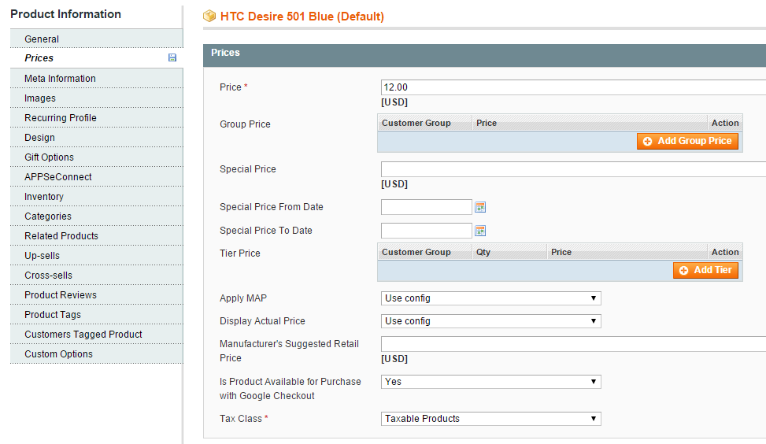This screenshot has height=444, width=766.
Task: Click the HTC Desire 501 Blue (Default) title
Action: tap(302, 17)
